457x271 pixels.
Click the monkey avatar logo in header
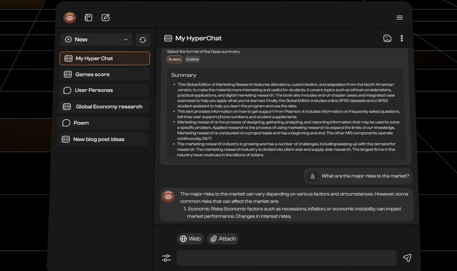tap(70, 18)
